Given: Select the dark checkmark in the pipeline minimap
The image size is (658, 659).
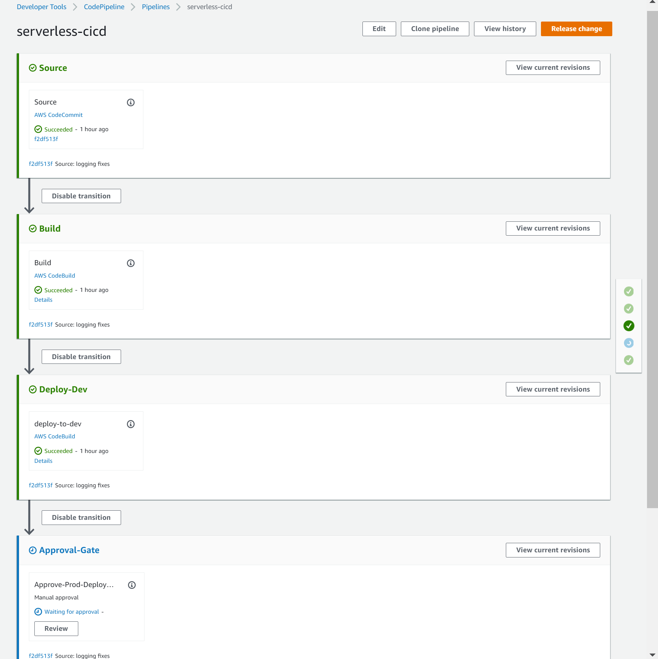Looking at the screenshot, I should [x=629, y=326].
